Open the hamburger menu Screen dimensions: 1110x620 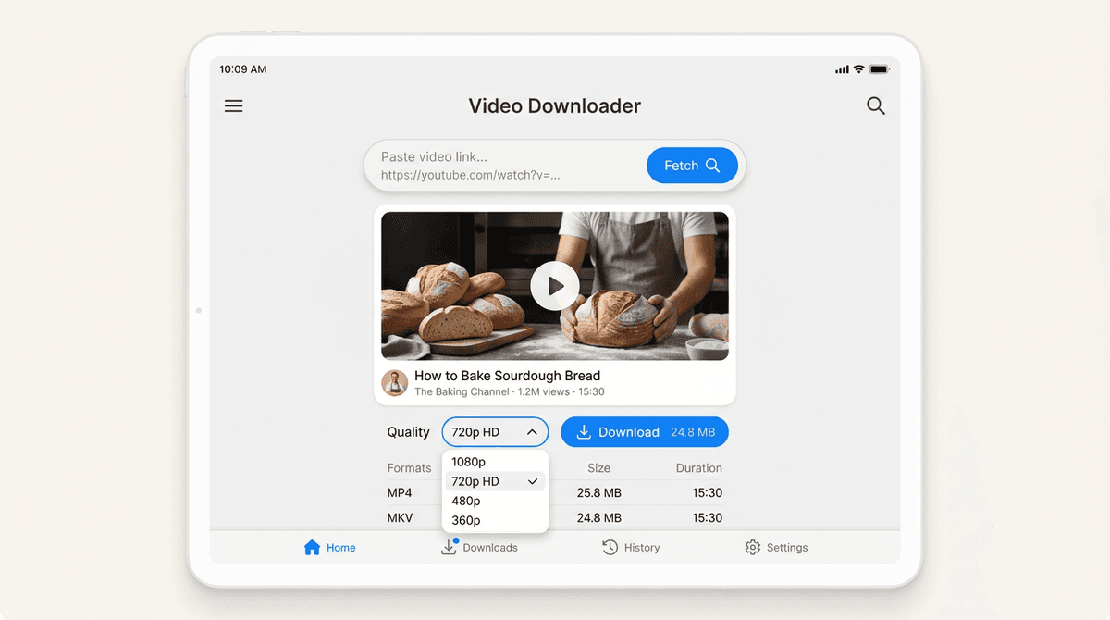point(233,105)
